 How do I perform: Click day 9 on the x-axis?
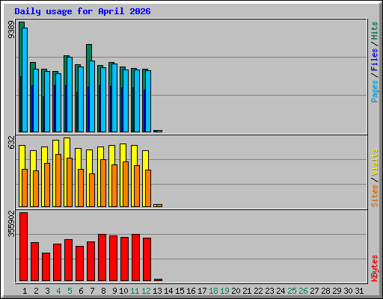pyautogui.click(x=114, y=291)
